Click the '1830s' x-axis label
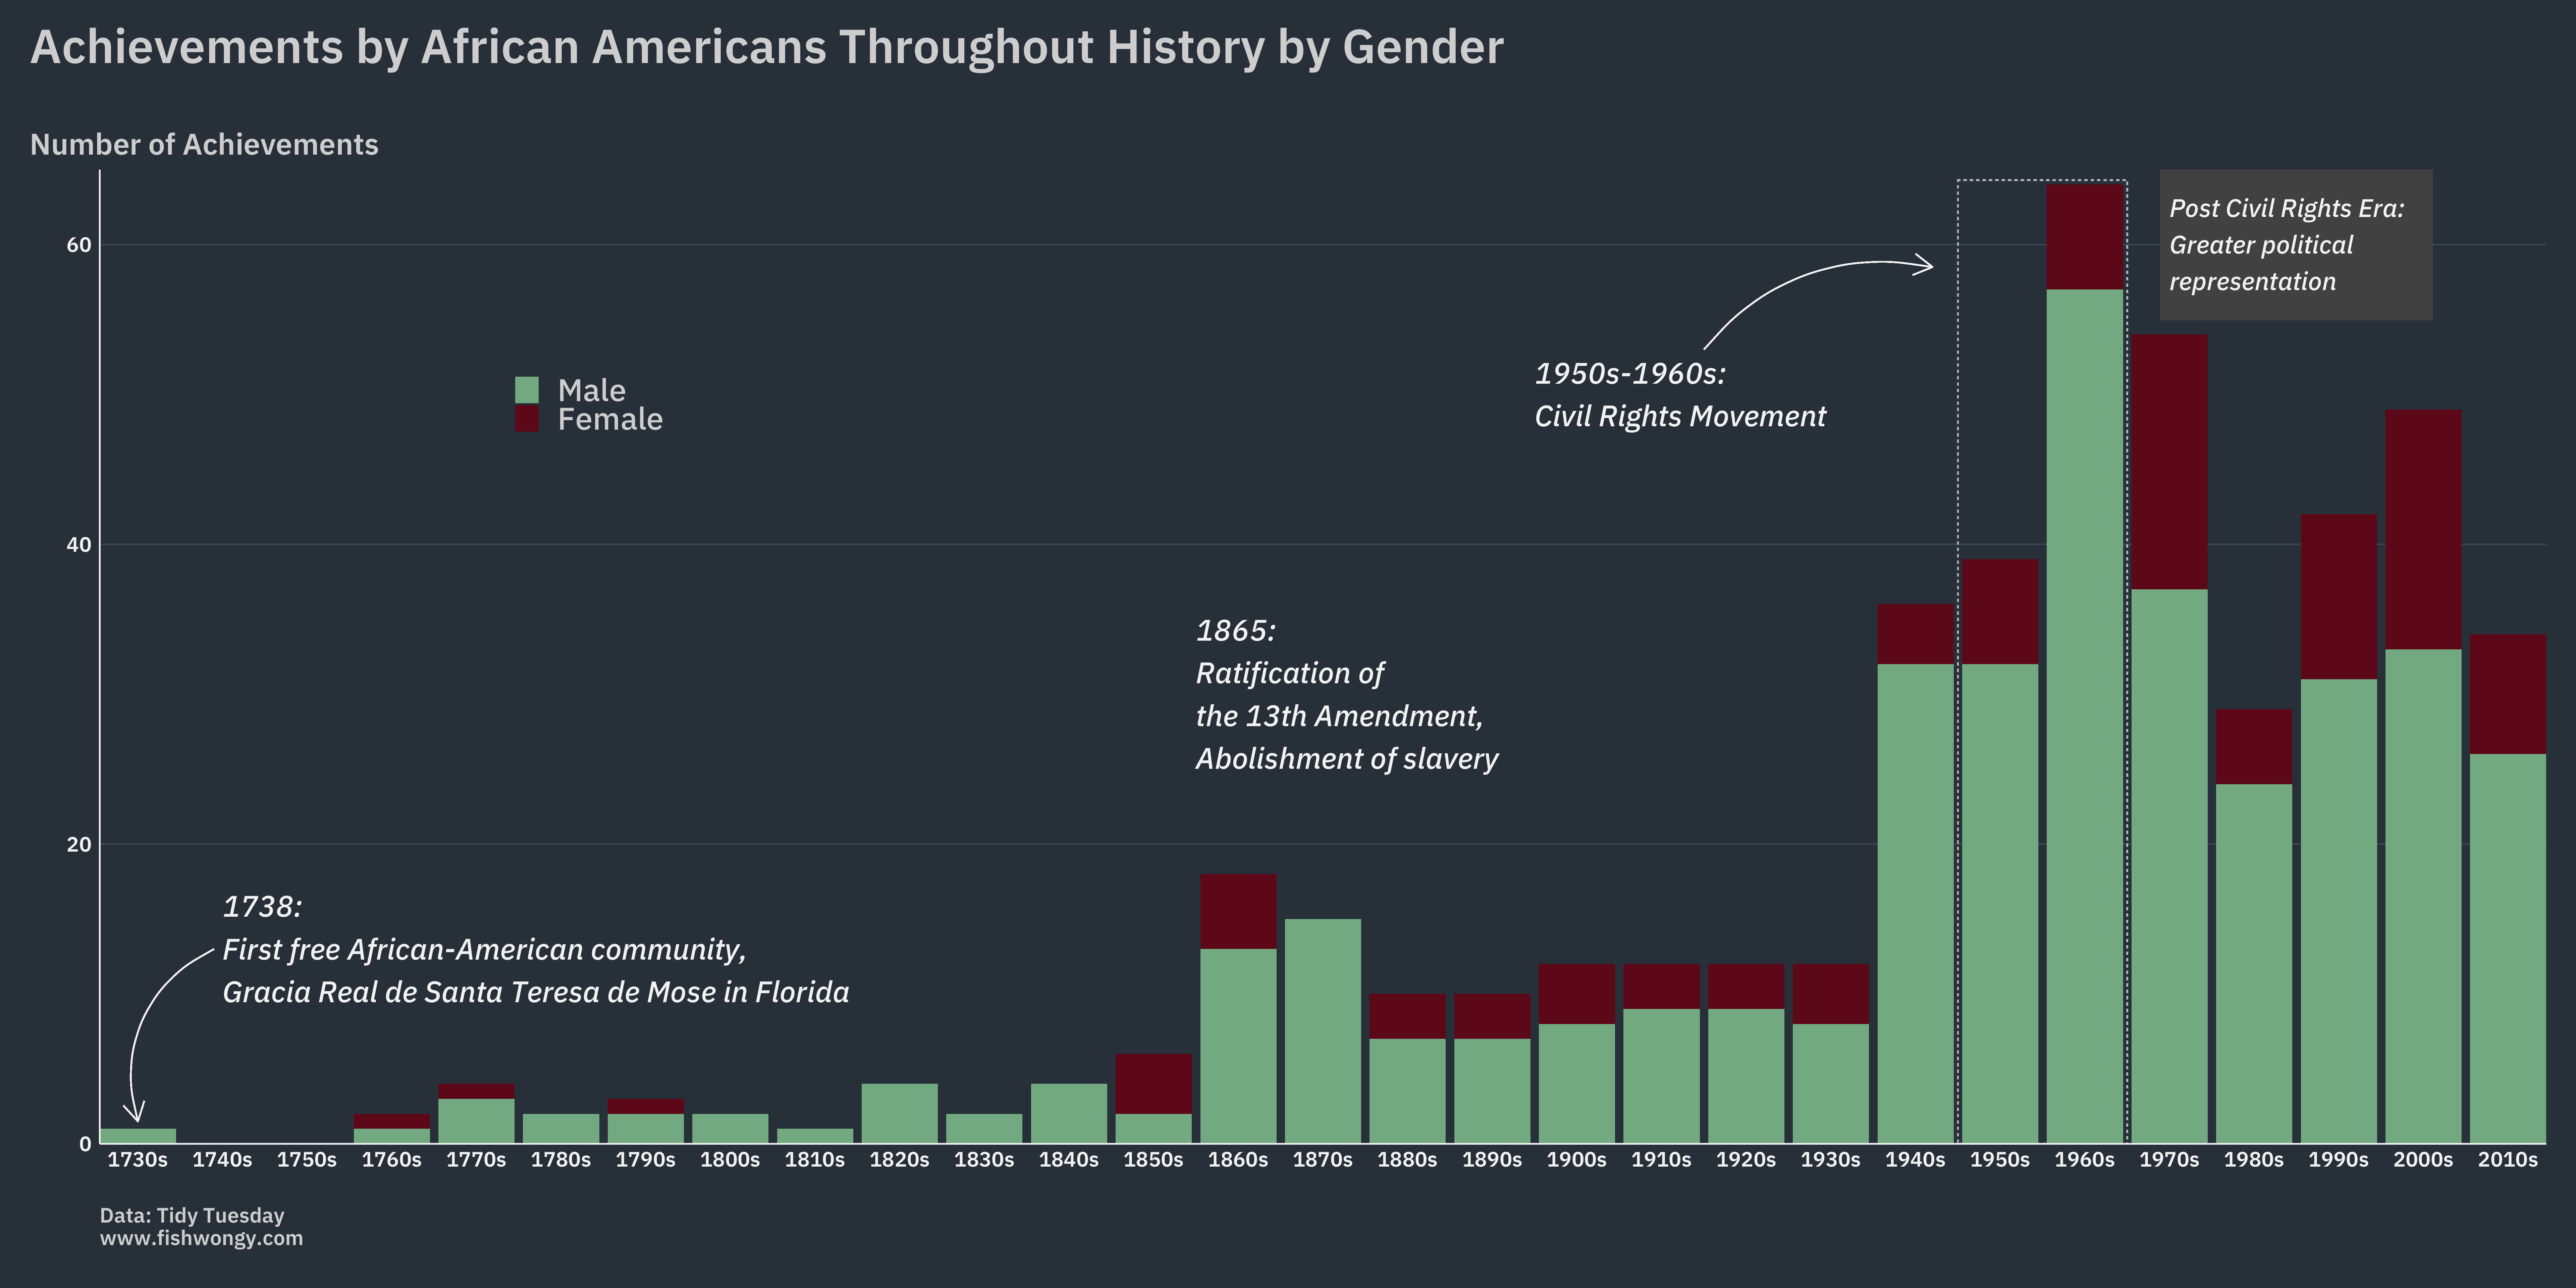Viewport: 2576px width, 1288px height. click(984, 1160)
